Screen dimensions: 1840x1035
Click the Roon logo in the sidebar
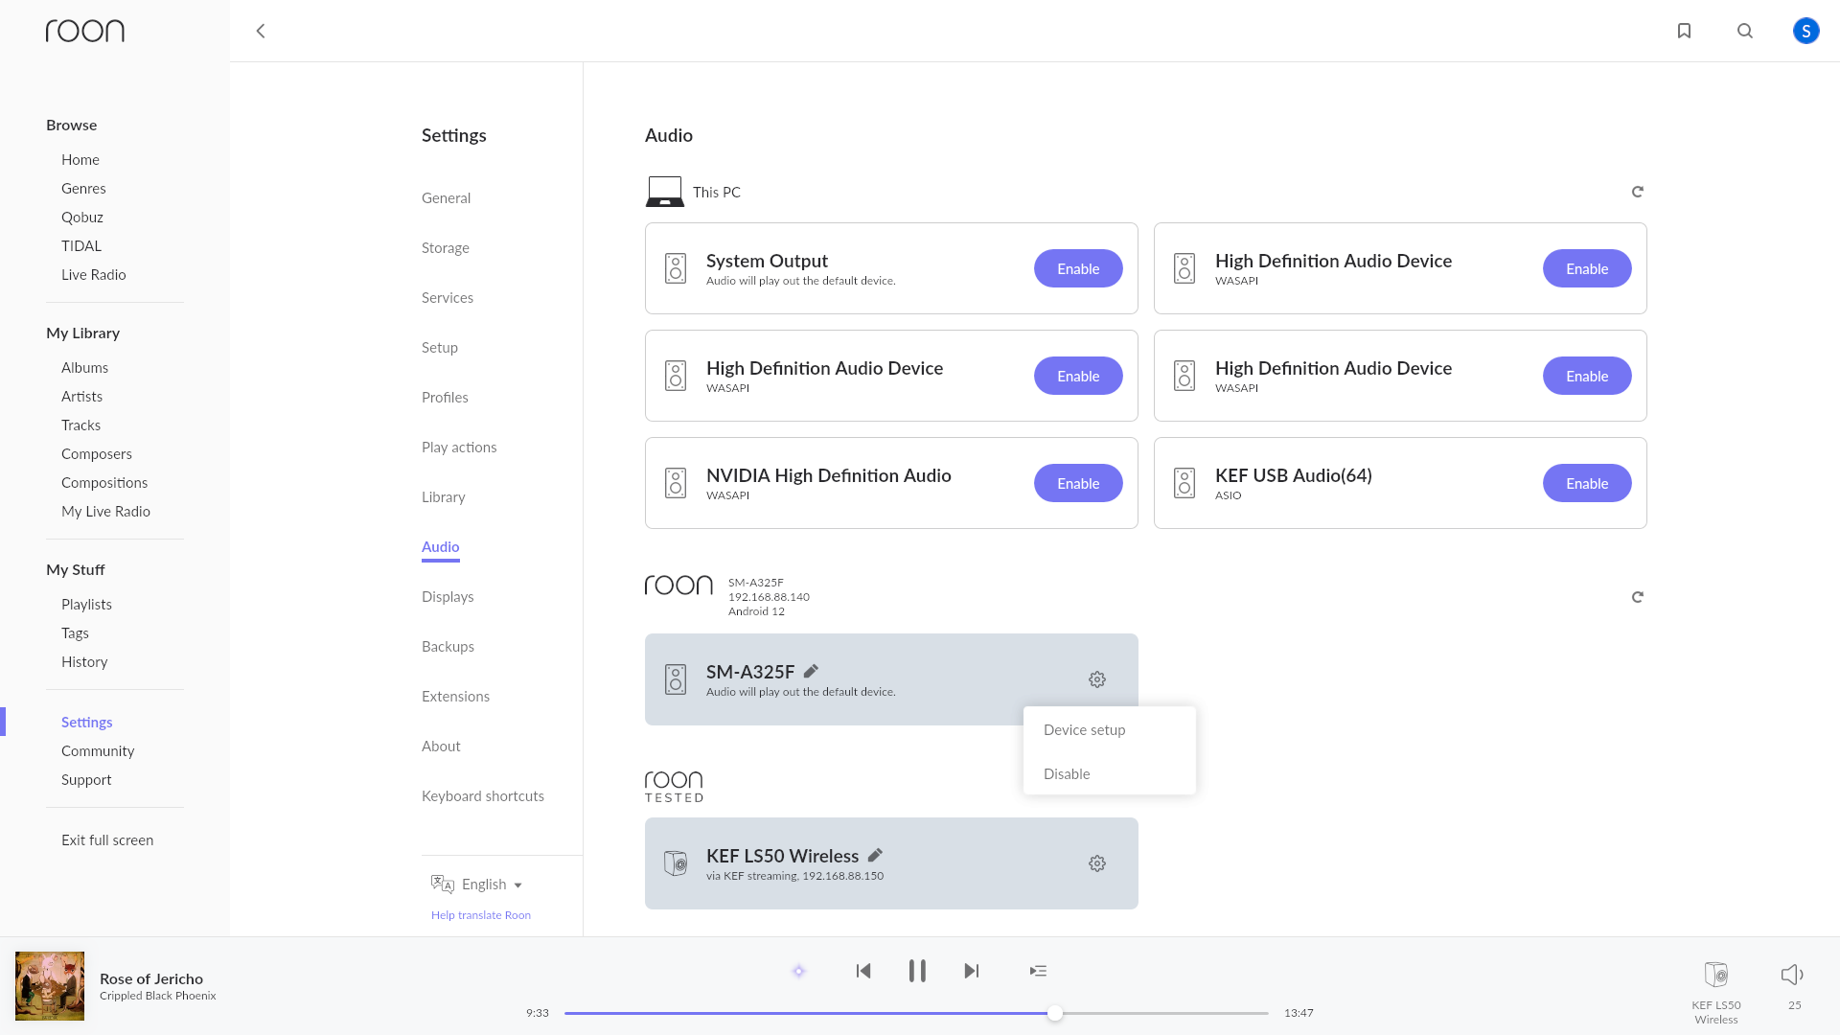coord(85,31)
